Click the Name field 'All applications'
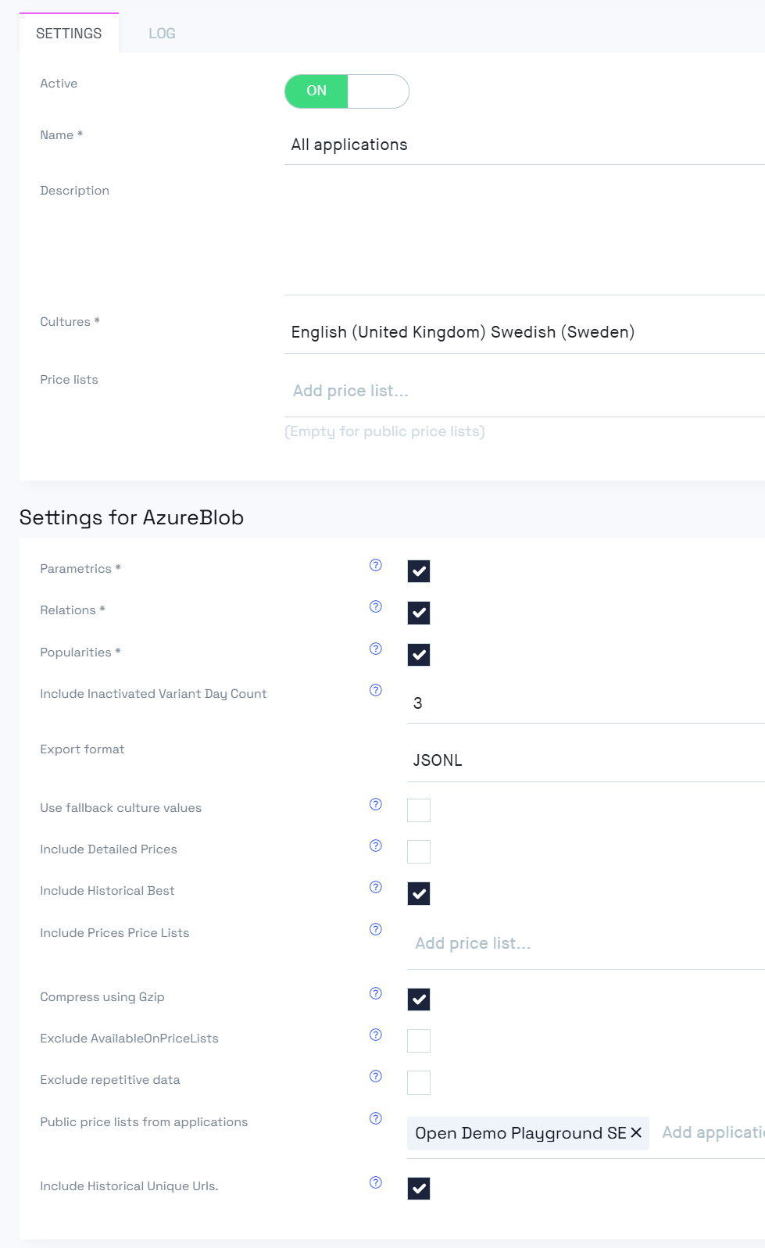 [524, 145]
